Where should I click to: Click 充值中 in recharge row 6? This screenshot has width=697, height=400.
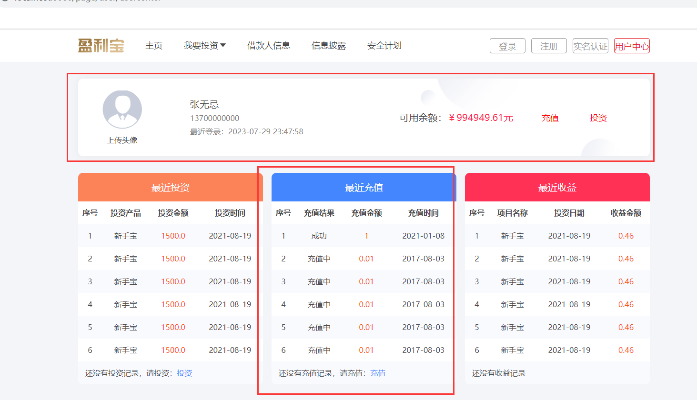tap(319, 350)
